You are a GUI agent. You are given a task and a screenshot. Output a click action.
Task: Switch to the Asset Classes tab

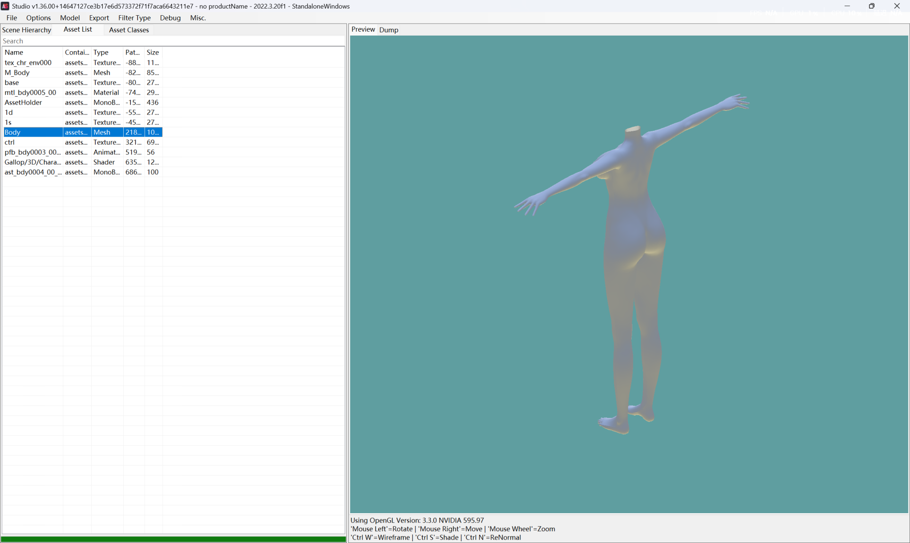pos(129,30)
